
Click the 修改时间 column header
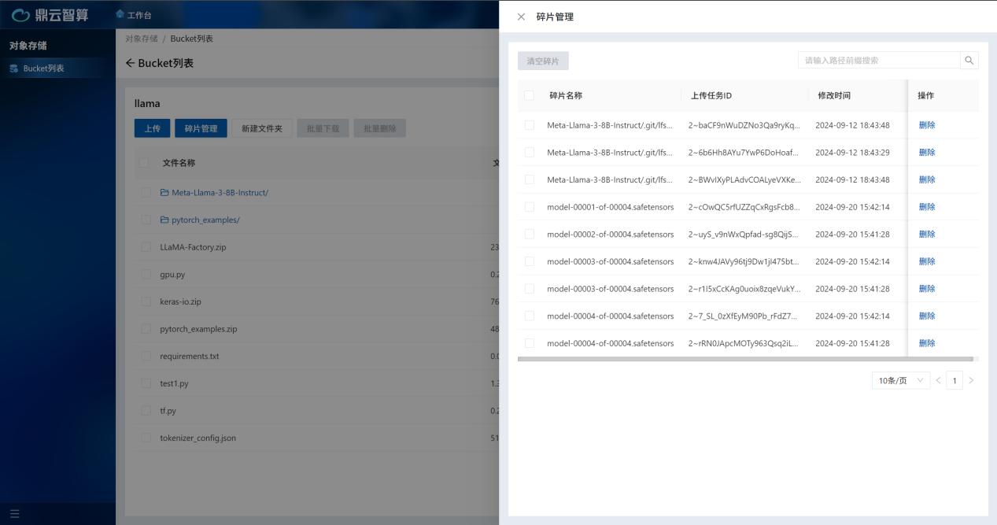point(834,95)
